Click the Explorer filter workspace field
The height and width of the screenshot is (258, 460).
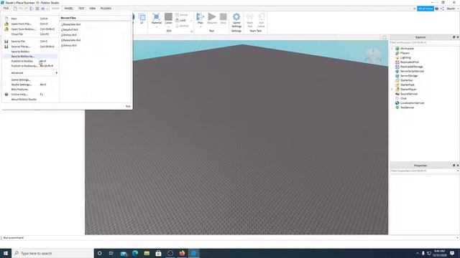pyautogui.click(x=424, y=43)
